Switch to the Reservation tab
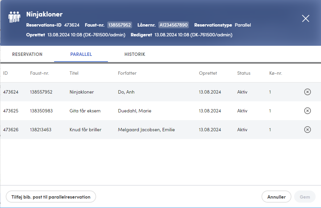Screen dimensions: 321x208 tap(27, 54)
